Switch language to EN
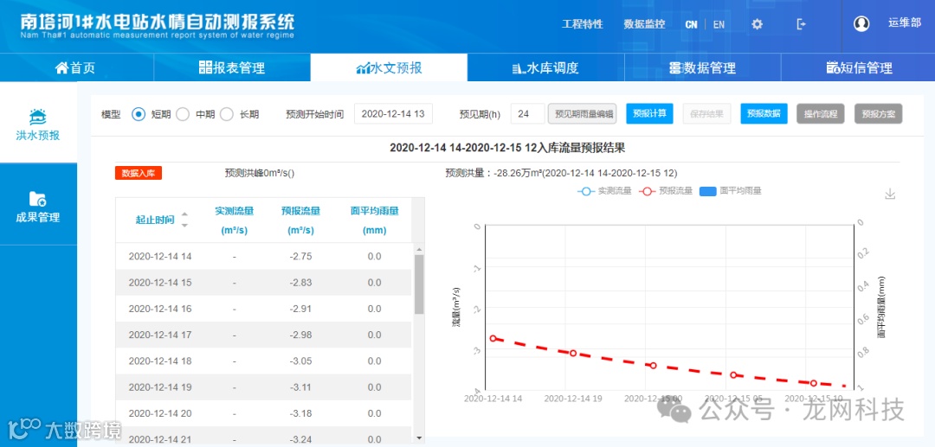 [719, 24]
